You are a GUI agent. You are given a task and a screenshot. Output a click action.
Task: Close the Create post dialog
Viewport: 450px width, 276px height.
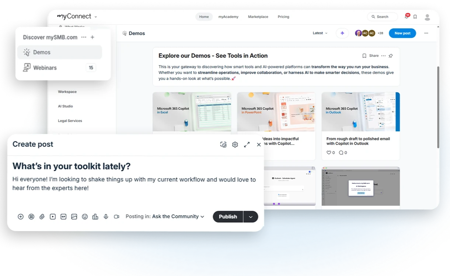(x=259, y=145)
